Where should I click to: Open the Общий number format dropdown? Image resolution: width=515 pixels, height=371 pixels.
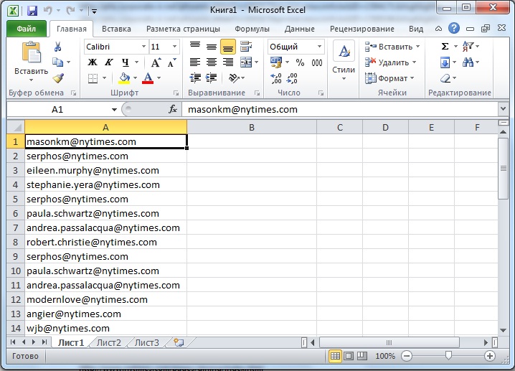pyautogui.click(x=319, y=47)
